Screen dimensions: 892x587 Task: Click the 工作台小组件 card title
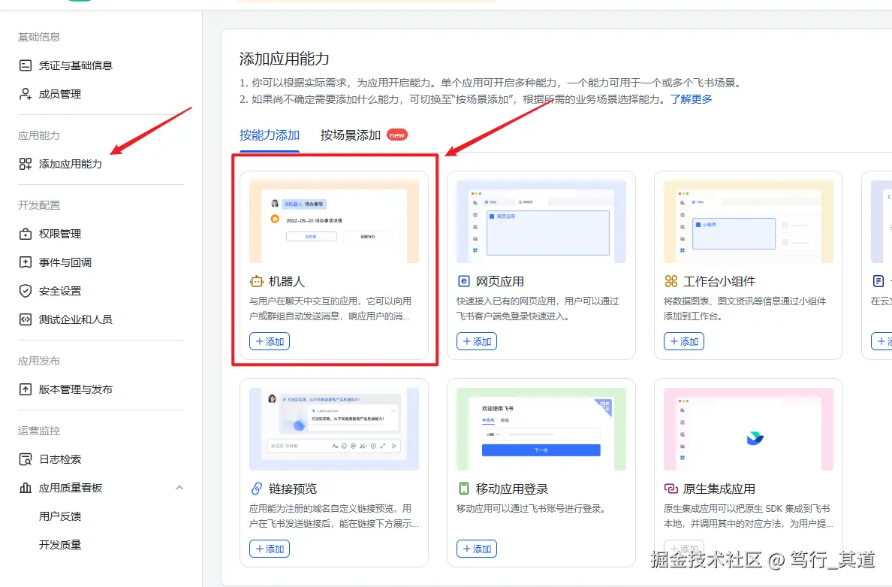tap(719, 281)
